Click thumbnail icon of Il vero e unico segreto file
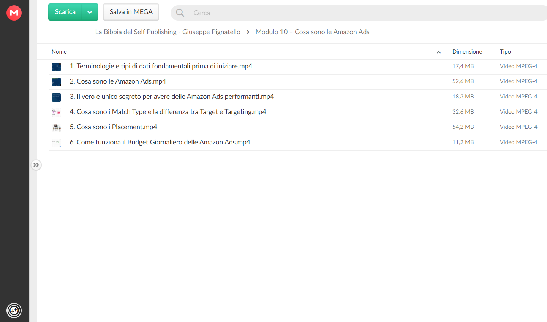 [x=56, y=97]
